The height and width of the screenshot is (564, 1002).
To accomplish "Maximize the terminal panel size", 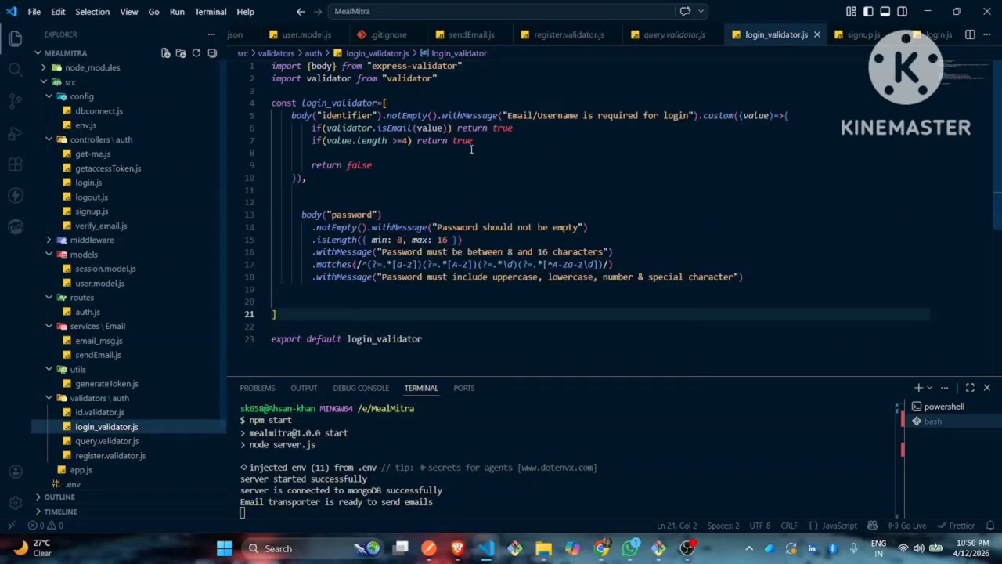I will point(970,388).
